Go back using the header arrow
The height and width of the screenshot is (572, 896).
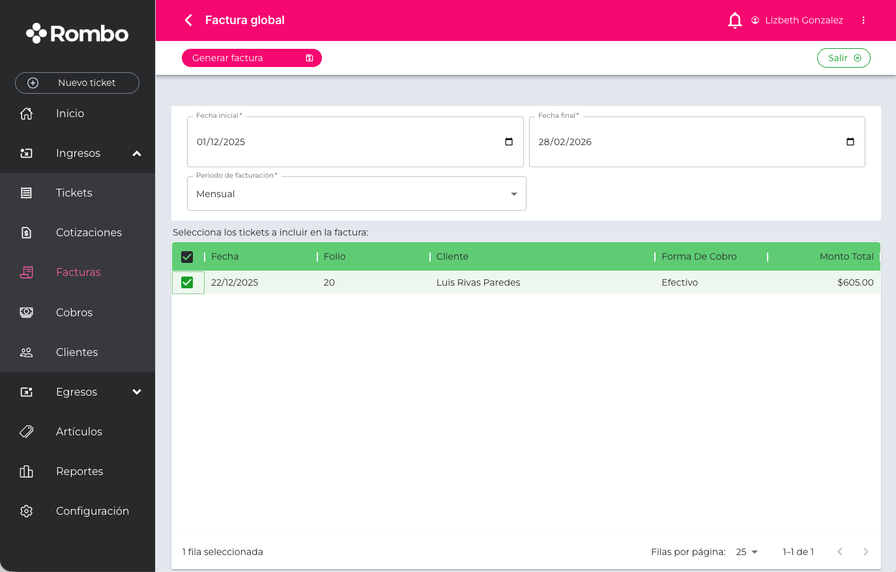click(x=188, y=20)
